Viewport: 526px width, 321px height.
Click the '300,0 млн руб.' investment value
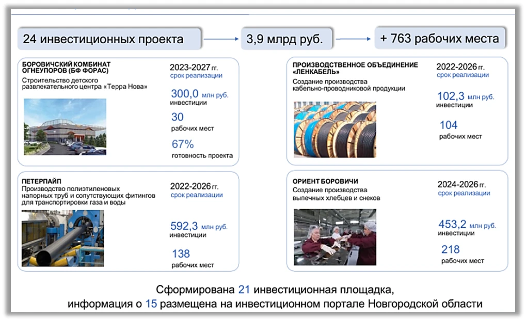[x=199, y=94]
